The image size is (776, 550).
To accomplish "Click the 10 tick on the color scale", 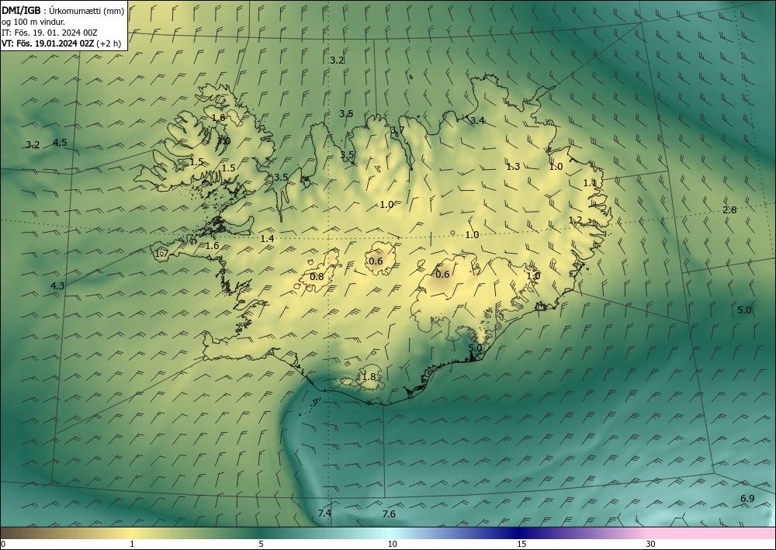I will click(x=392, y=545).
